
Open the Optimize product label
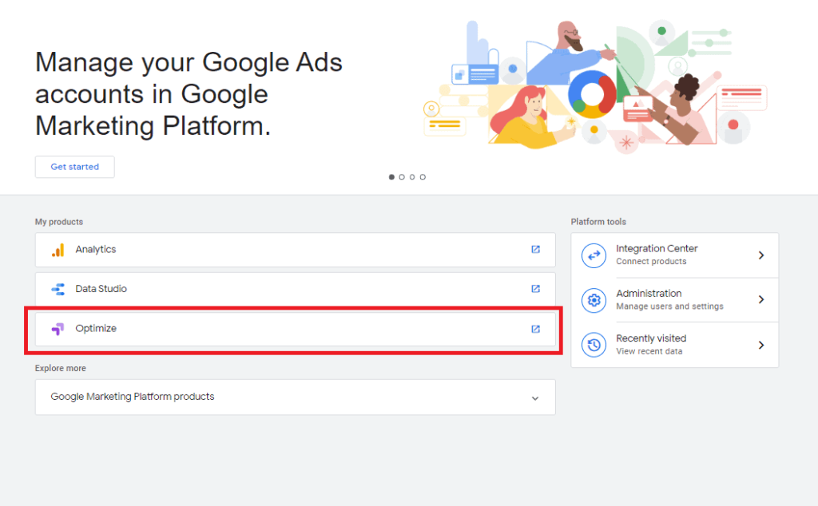(x=96, y=328)
